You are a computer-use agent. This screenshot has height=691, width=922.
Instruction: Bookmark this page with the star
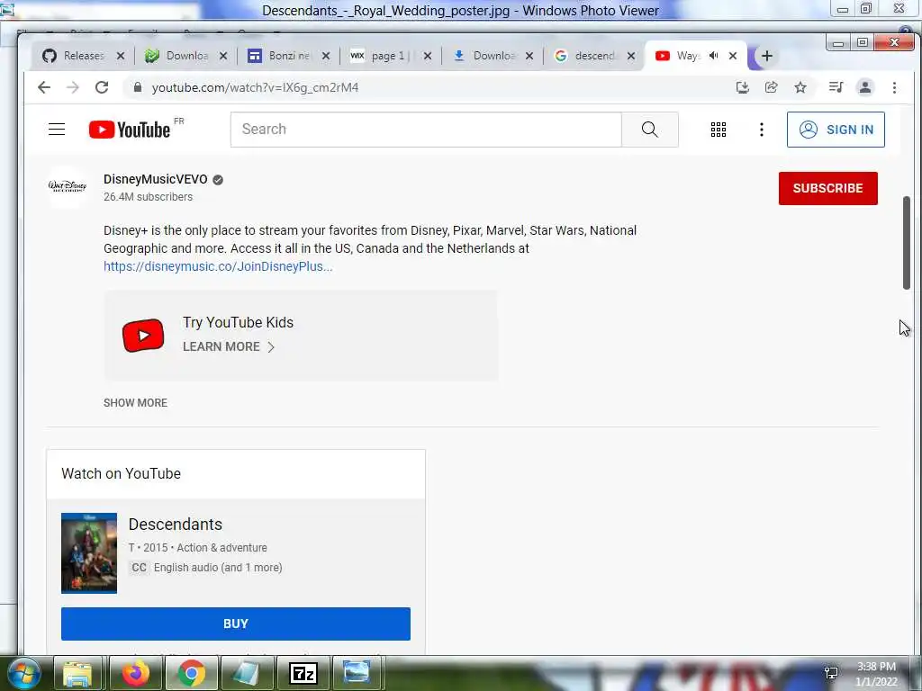tap(800, 87)
